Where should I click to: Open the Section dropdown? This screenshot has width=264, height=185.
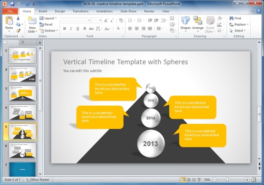point(49,31)
